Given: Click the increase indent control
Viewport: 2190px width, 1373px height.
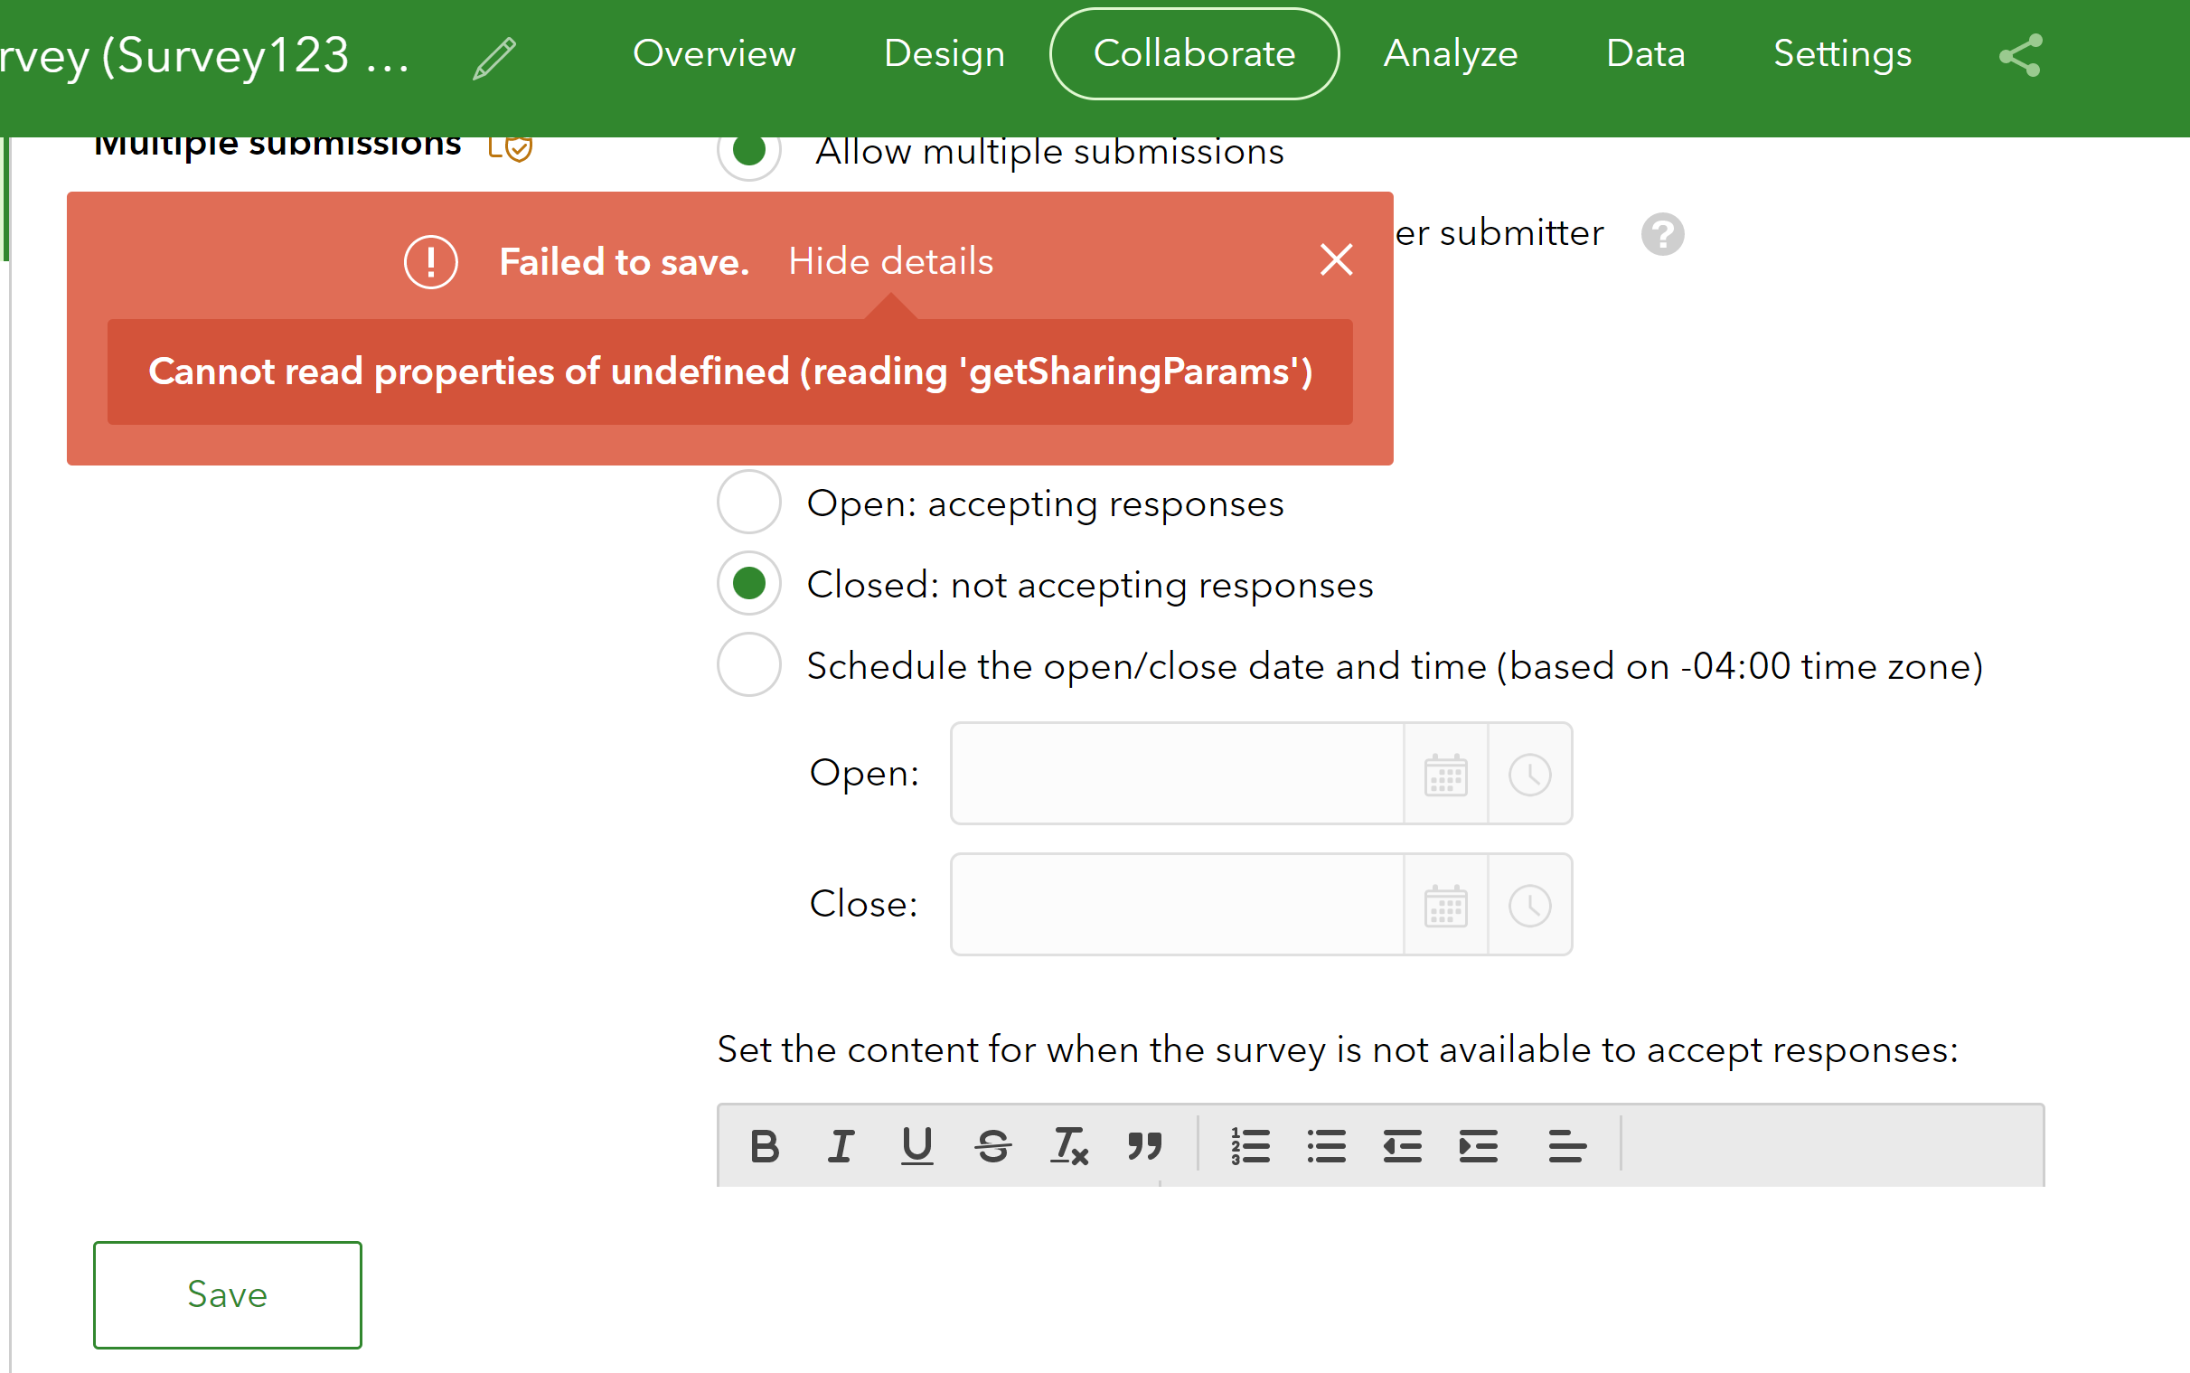Looking at the screenshot, I should point(1477,1146).
